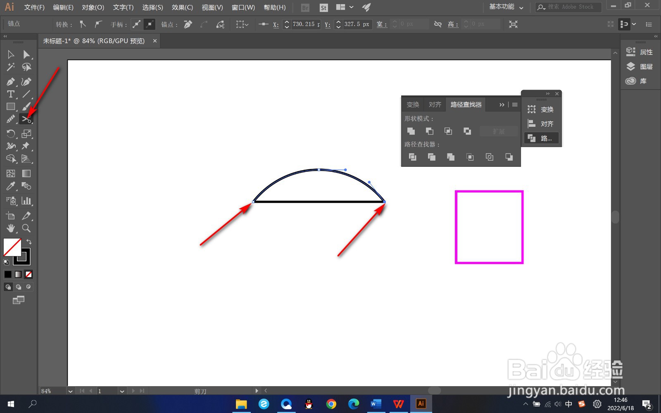Screen dimensions: 661x413
Task: Select the Direct Selection tool
Action: coord(26,55)
